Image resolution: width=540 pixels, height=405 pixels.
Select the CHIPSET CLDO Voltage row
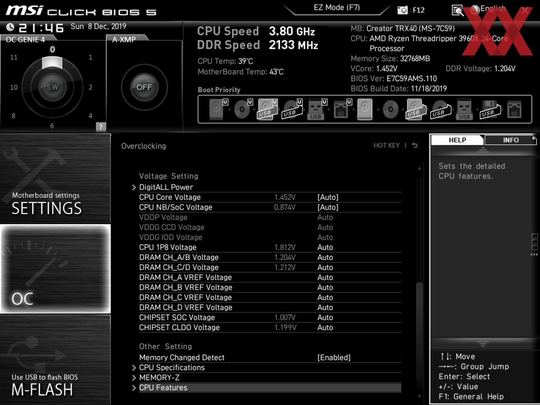pos(270,327)
